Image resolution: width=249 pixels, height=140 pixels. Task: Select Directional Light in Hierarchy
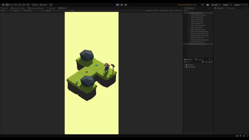(x=199, y=15)
